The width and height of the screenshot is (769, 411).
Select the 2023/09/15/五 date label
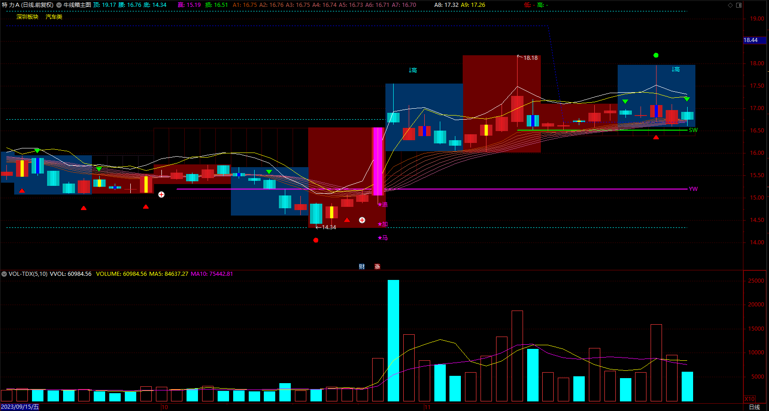click(20, 407)
